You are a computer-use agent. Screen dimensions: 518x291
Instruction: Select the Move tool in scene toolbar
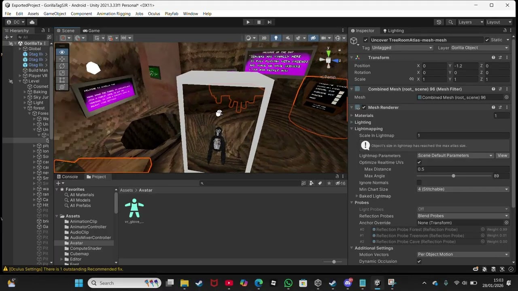tap(62, 59)
